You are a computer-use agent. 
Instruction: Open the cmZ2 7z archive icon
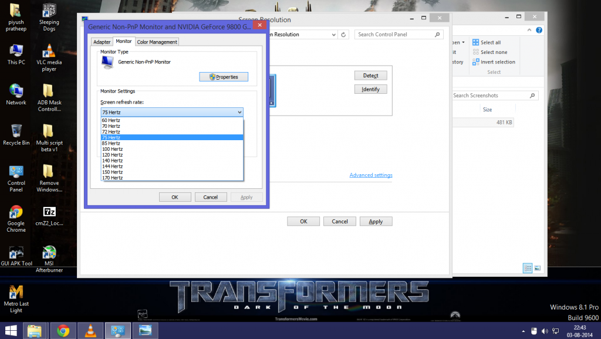coord(49,212)
